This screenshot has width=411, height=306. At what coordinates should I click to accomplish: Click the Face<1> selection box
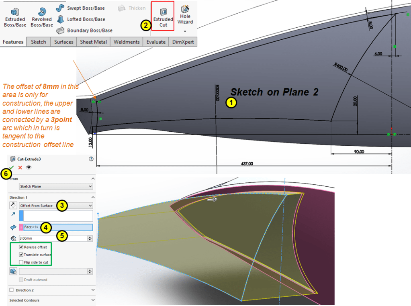coord(58,227)
